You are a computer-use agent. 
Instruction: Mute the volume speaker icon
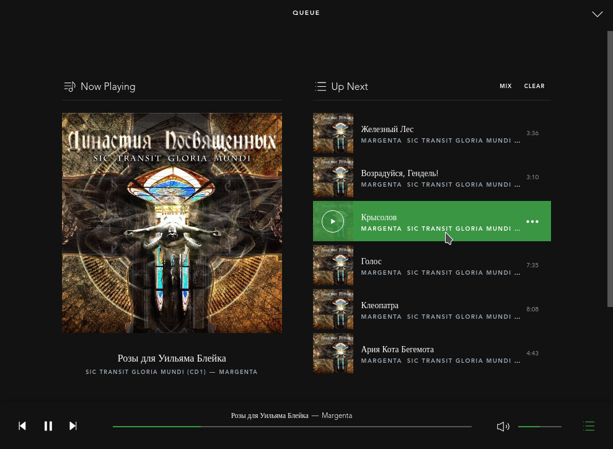(x=503, y=426)
